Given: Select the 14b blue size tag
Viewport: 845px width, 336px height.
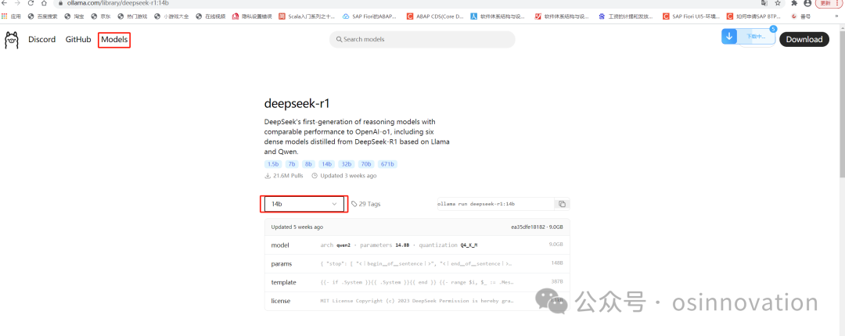Looking at the screenshot, I should point(326,164).
